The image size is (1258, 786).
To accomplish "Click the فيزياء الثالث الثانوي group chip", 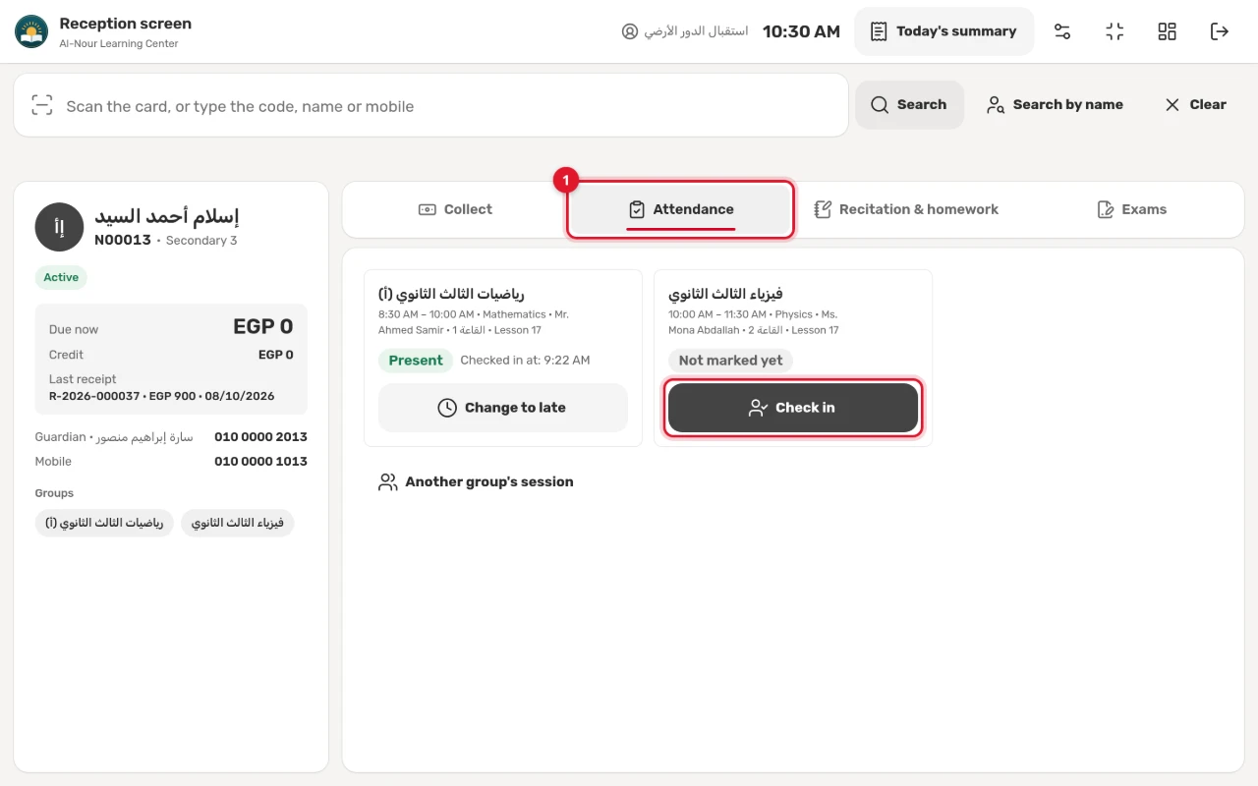I will (x=238, y=523).
